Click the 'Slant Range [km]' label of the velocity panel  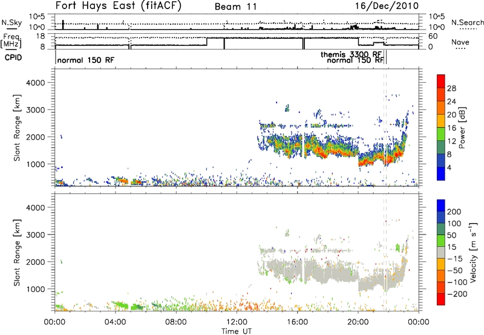click(17, 253)
